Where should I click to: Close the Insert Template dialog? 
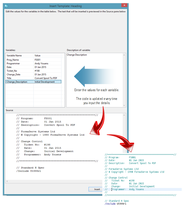(124, 6)
